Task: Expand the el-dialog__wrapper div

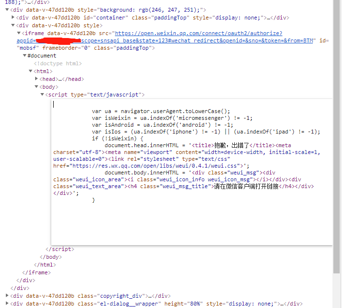Action: click(7, 303)
